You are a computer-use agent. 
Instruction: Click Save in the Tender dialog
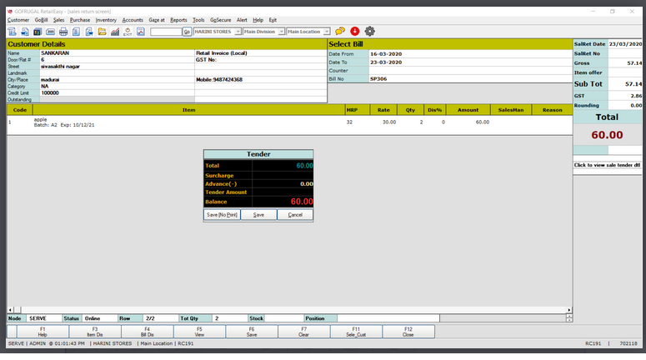click(258, 215)
